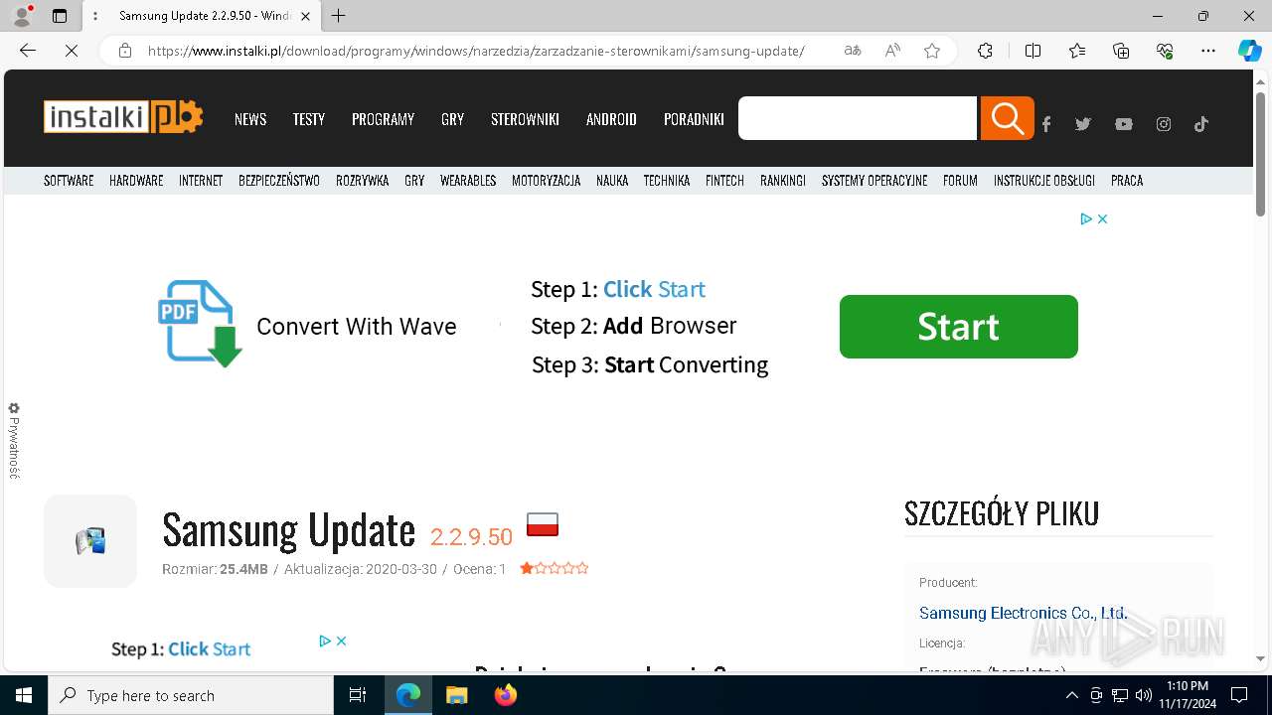Open instalki TikTok profile icon
1272x715 pixels.
point(1201,124)
